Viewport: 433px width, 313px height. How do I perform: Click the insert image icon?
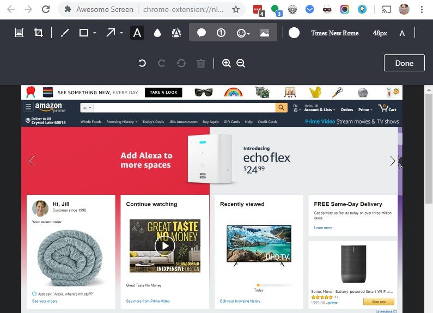(264, 33)
